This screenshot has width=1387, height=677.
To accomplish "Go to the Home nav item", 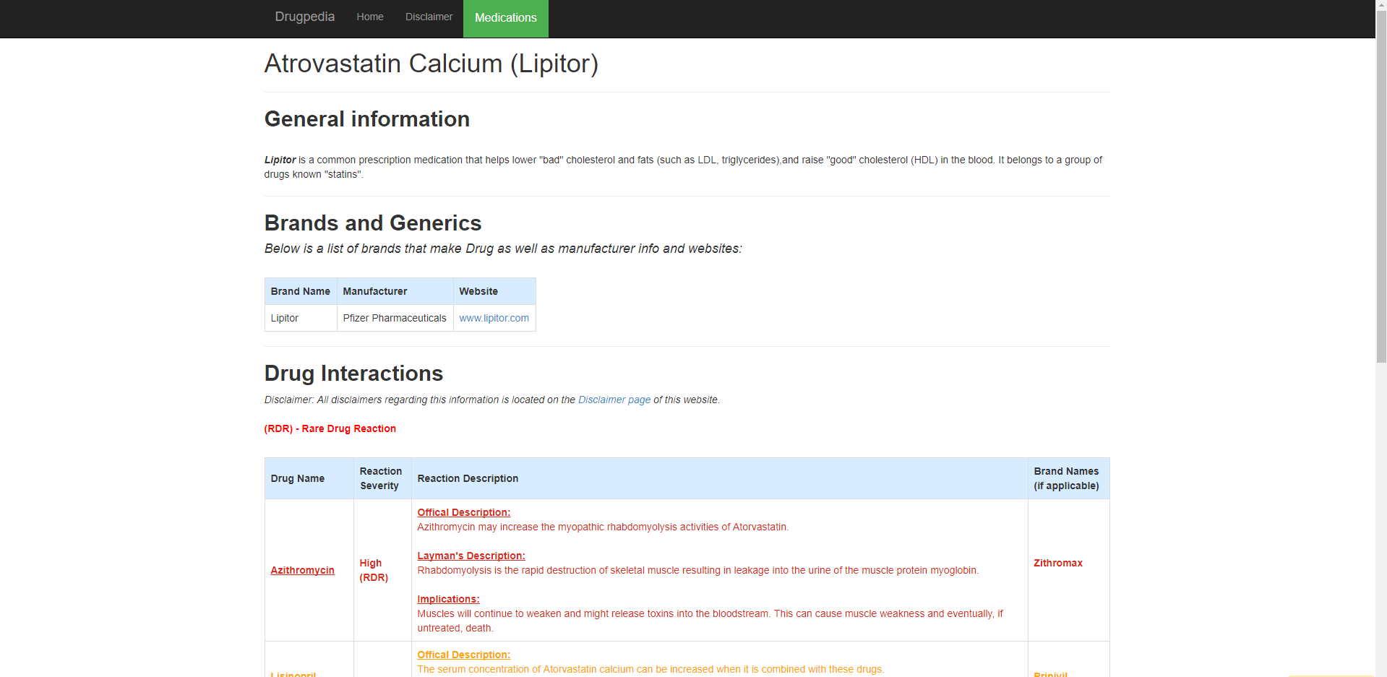I will coord(370,17).
